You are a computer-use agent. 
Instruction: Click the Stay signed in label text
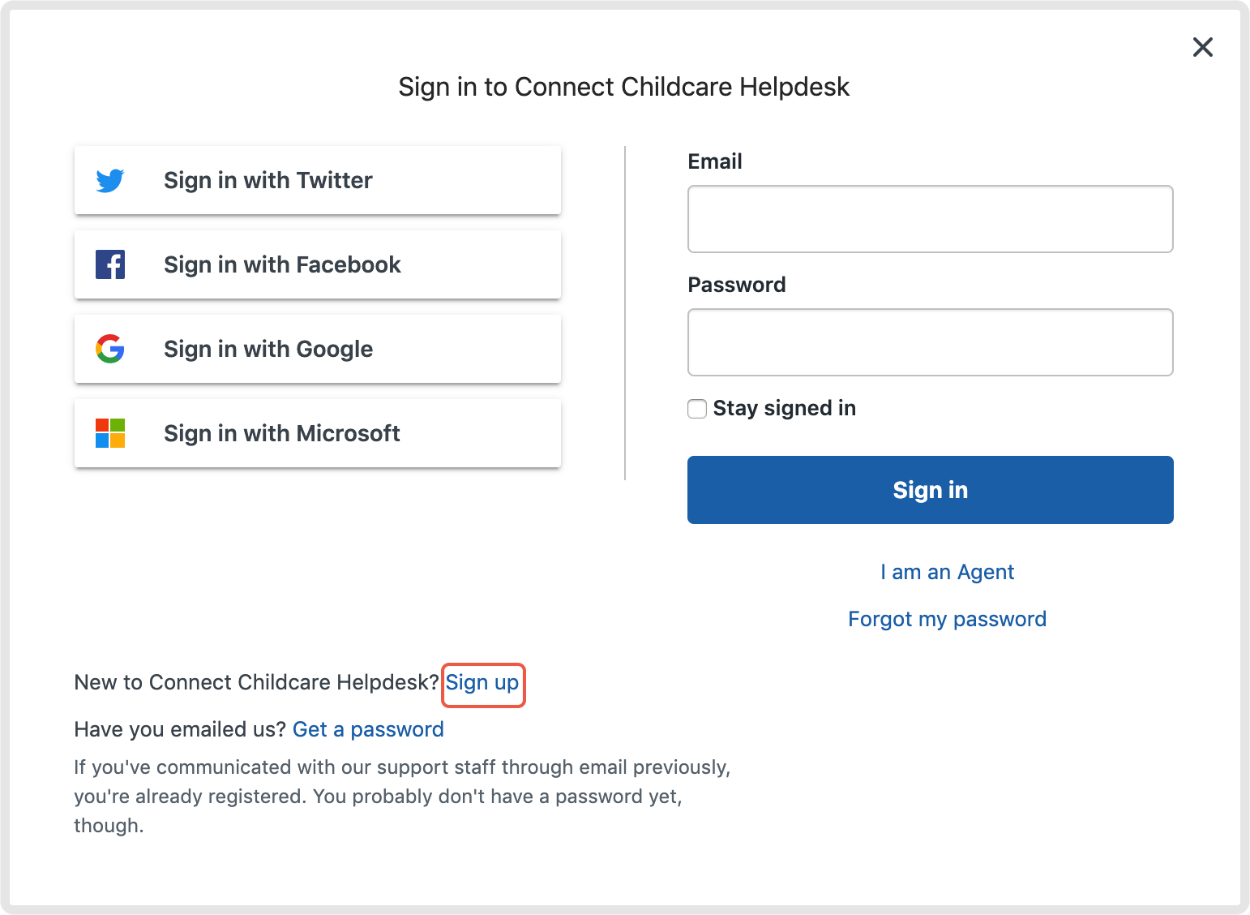click(784, 408)
